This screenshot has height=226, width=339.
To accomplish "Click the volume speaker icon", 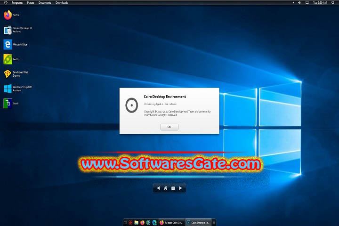I will pos(299,3).
